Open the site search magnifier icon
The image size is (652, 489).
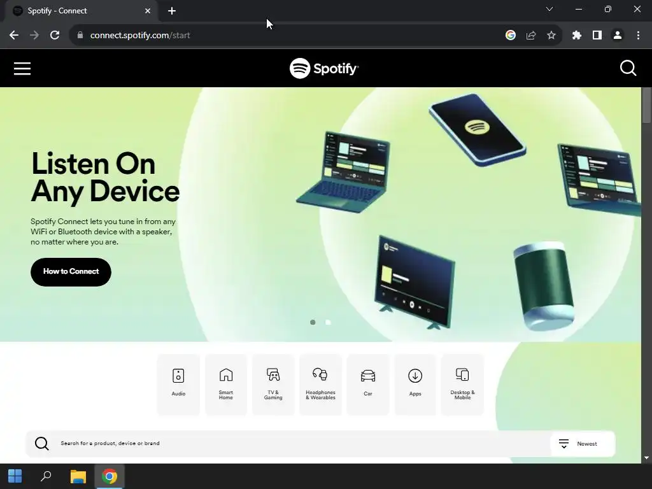[x=628, y=68]
